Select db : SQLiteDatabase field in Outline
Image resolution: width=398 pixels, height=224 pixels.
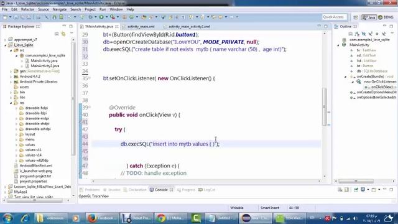[x=372, y=71]
